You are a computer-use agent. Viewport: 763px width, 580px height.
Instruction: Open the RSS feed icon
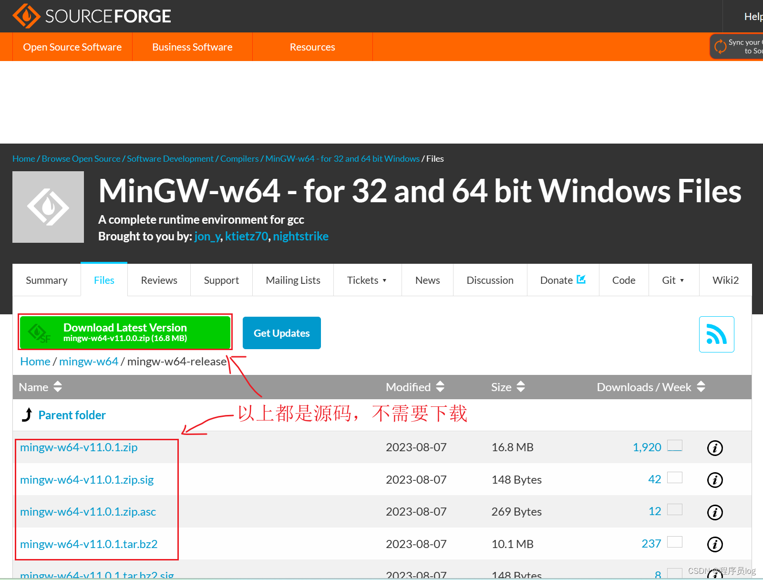click(x=716, y=334)
